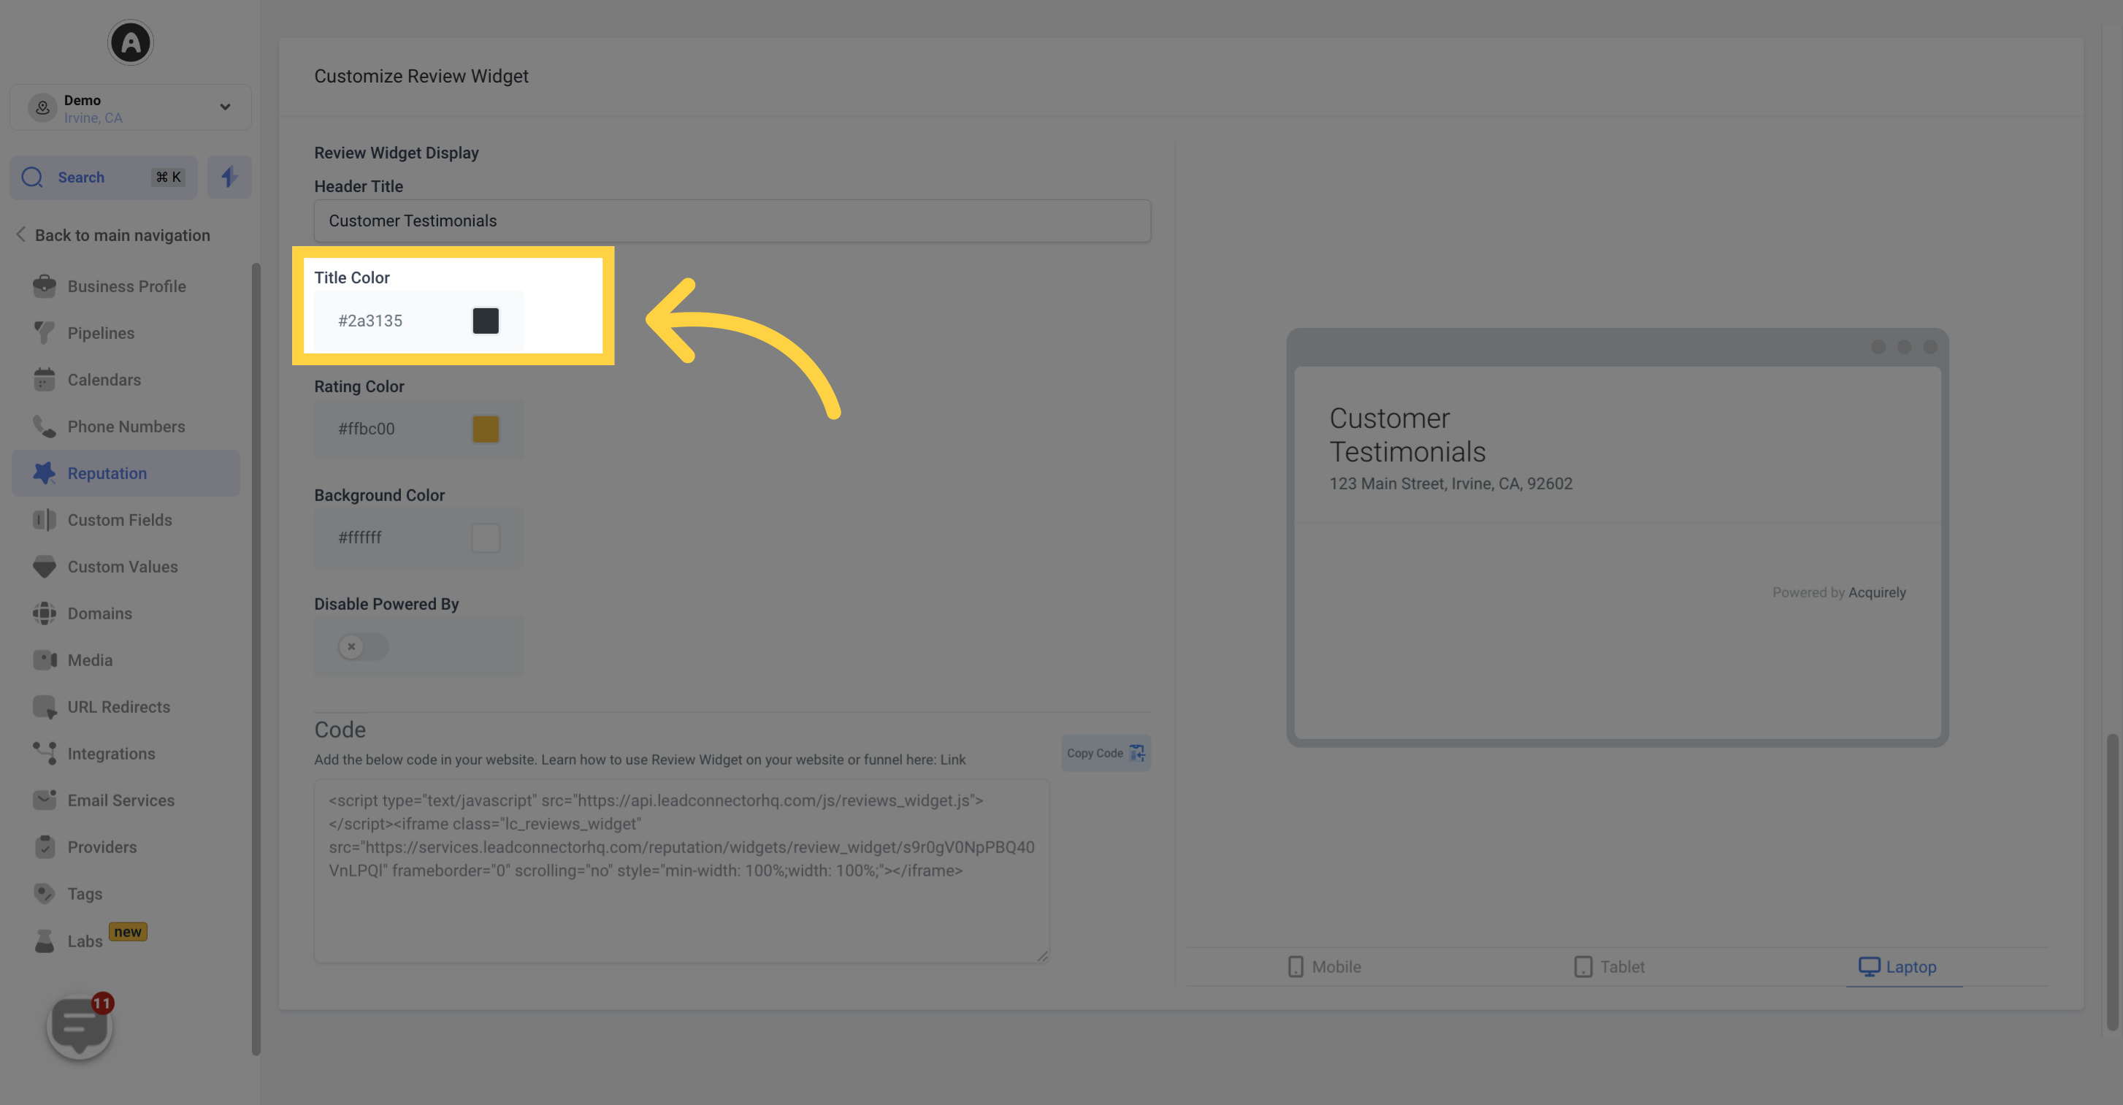
Task: Toggle the Disable Powered By switch
Action: pyautogui.click(x=363, y=646)
